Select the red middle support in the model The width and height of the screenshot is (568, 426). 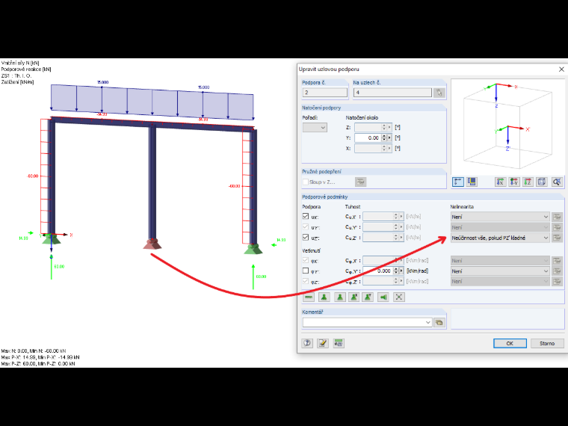coord(152,244)
